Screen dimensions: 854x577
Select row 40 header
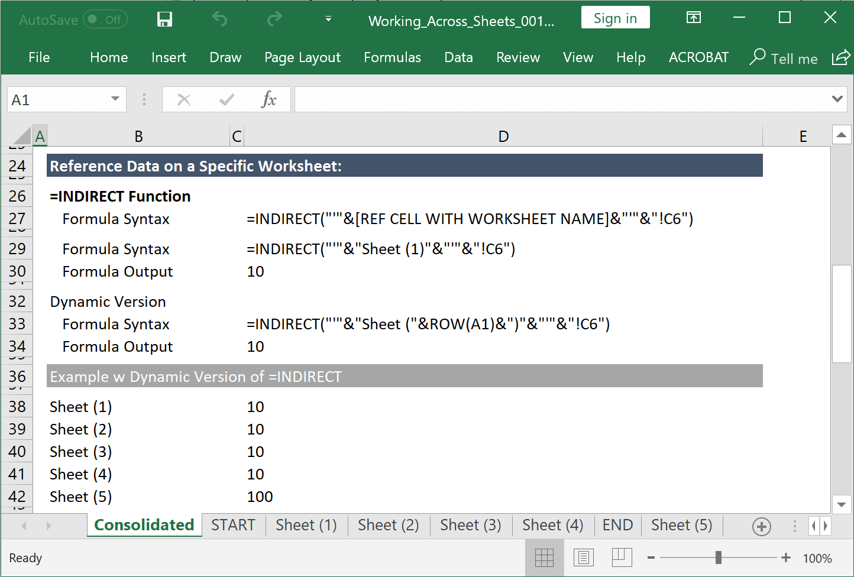(17, 452)
